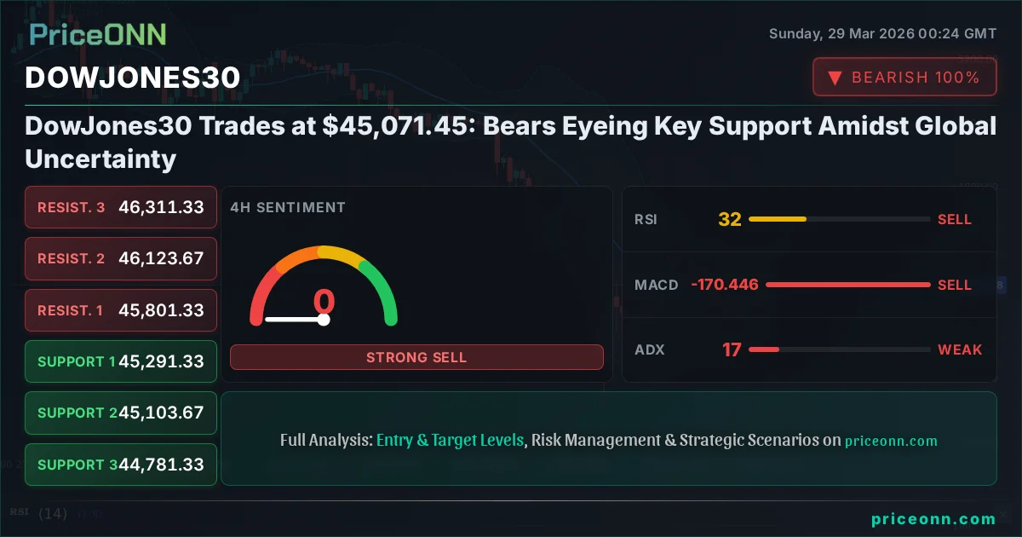Screen dimensions: 1022x537
Task: Toggle the STRONG SELL sentiment state
Action: [x=416, y=357]
